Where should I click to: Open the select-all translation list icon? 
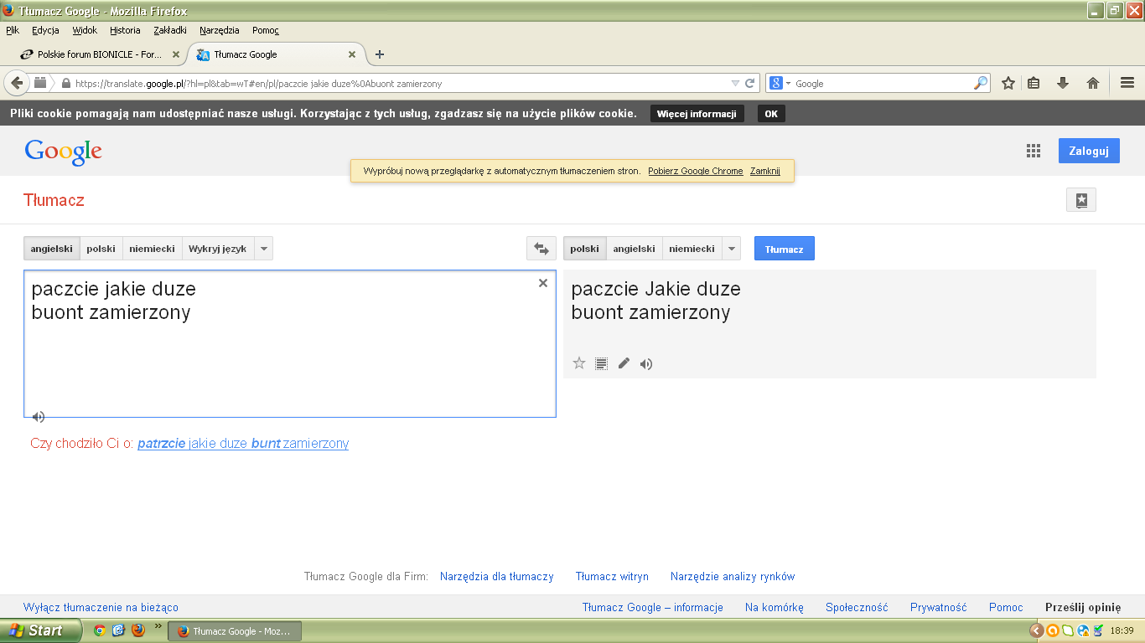pos(601,363)
